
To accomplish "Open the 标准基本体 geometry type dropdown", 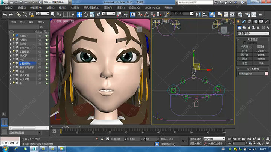I will (253, 33).
